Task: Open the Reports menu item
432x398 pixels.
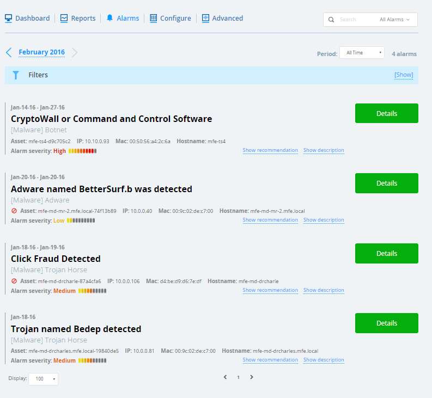Action: (x=83, y=19)
